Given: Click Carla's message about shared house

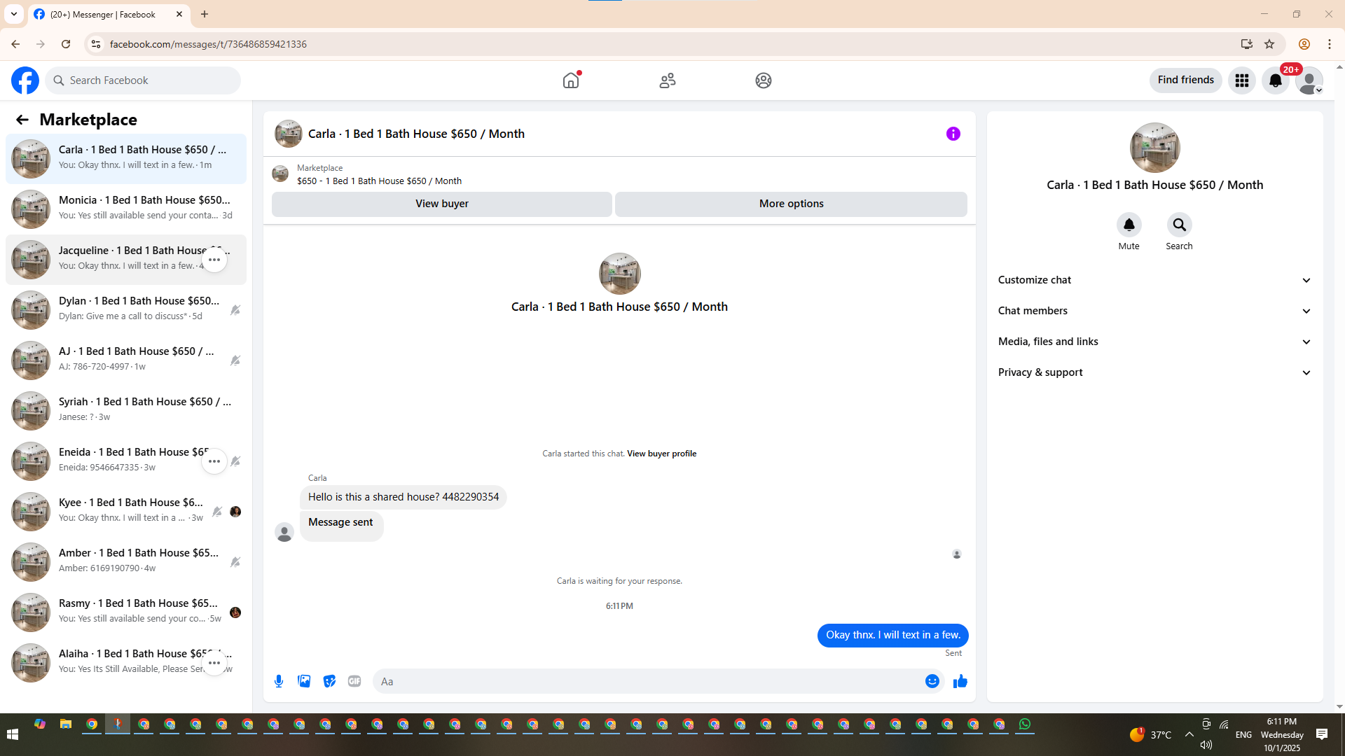Looking at the screenshot, I should [403, 498].
